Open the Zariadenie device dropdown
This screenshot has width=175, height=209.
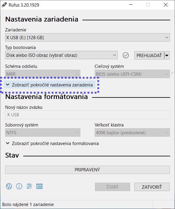tap(87, 37)
